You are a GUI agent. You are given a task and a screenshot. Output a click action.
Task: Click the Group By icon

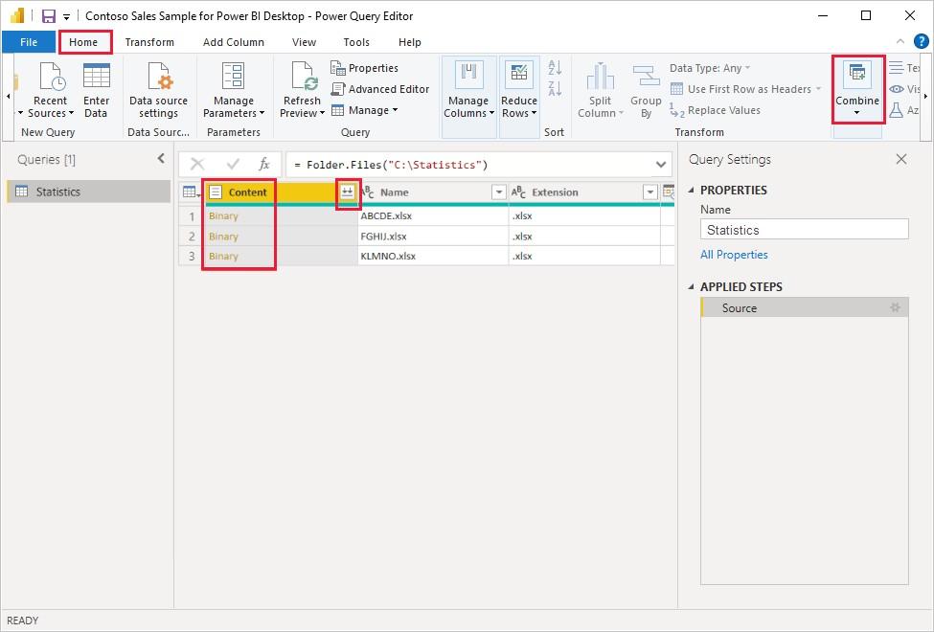pos(646,79)
